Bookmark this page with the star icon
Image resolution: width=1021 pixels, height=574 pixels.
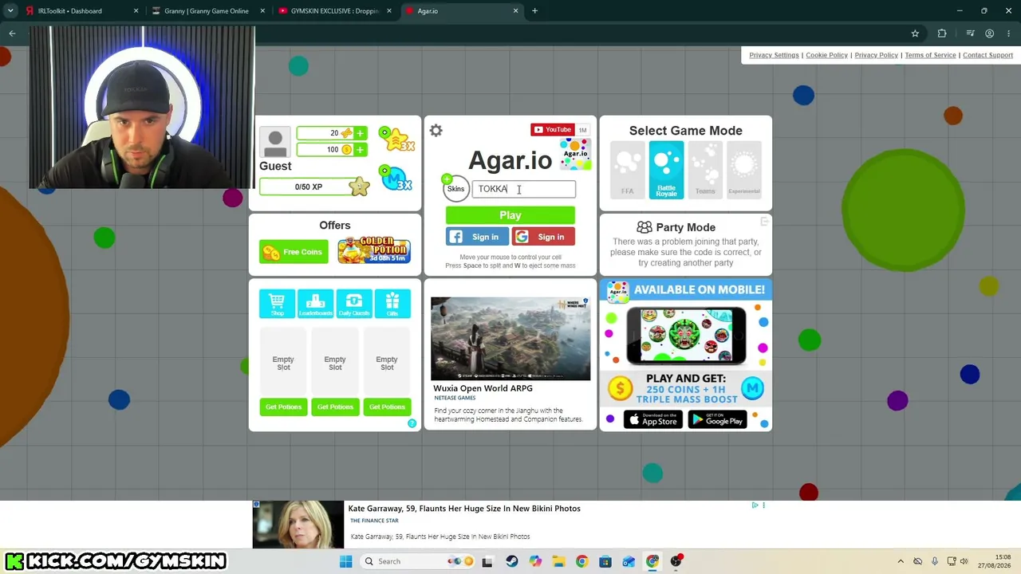[x=915, y=33]
